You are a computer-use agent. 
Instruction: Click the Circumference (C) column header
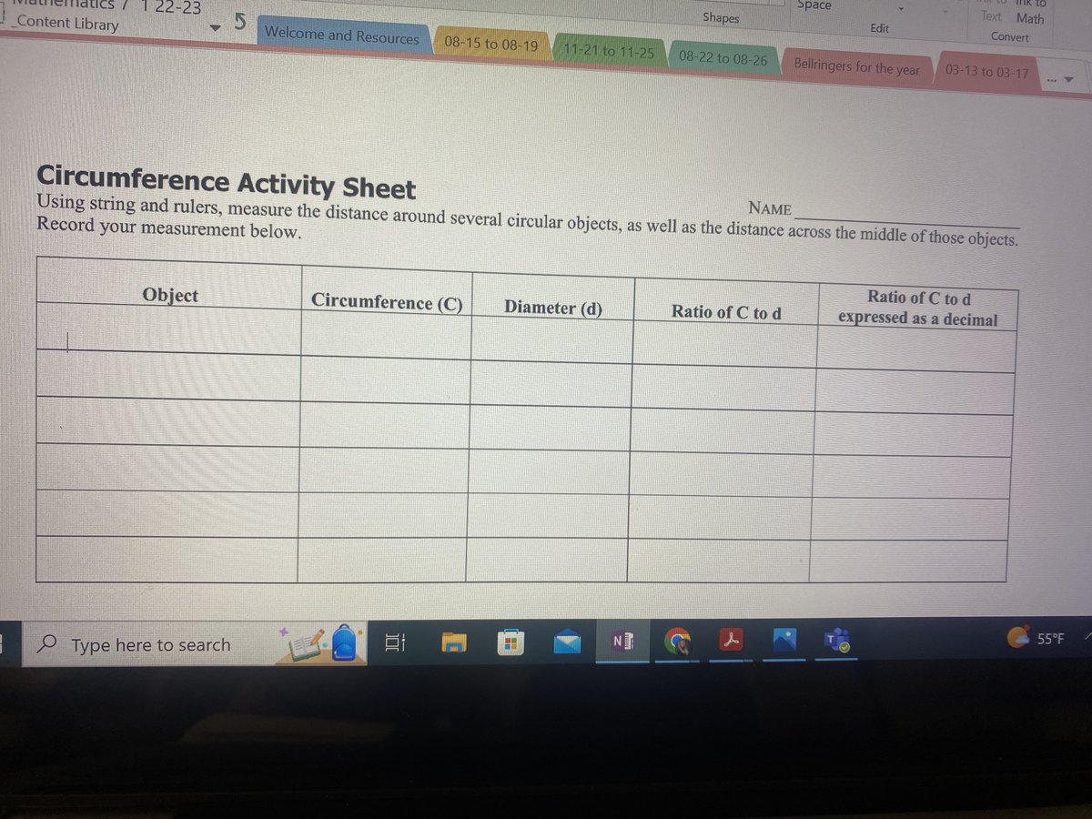[x=387, y=301]
